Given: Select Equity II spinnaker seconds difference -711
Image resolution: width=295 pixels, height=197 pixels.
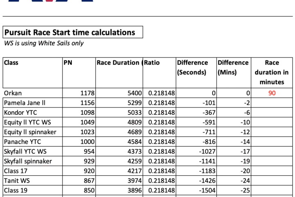Looking at the screenshot, I should pyautogui.click(x=207, y=132).
